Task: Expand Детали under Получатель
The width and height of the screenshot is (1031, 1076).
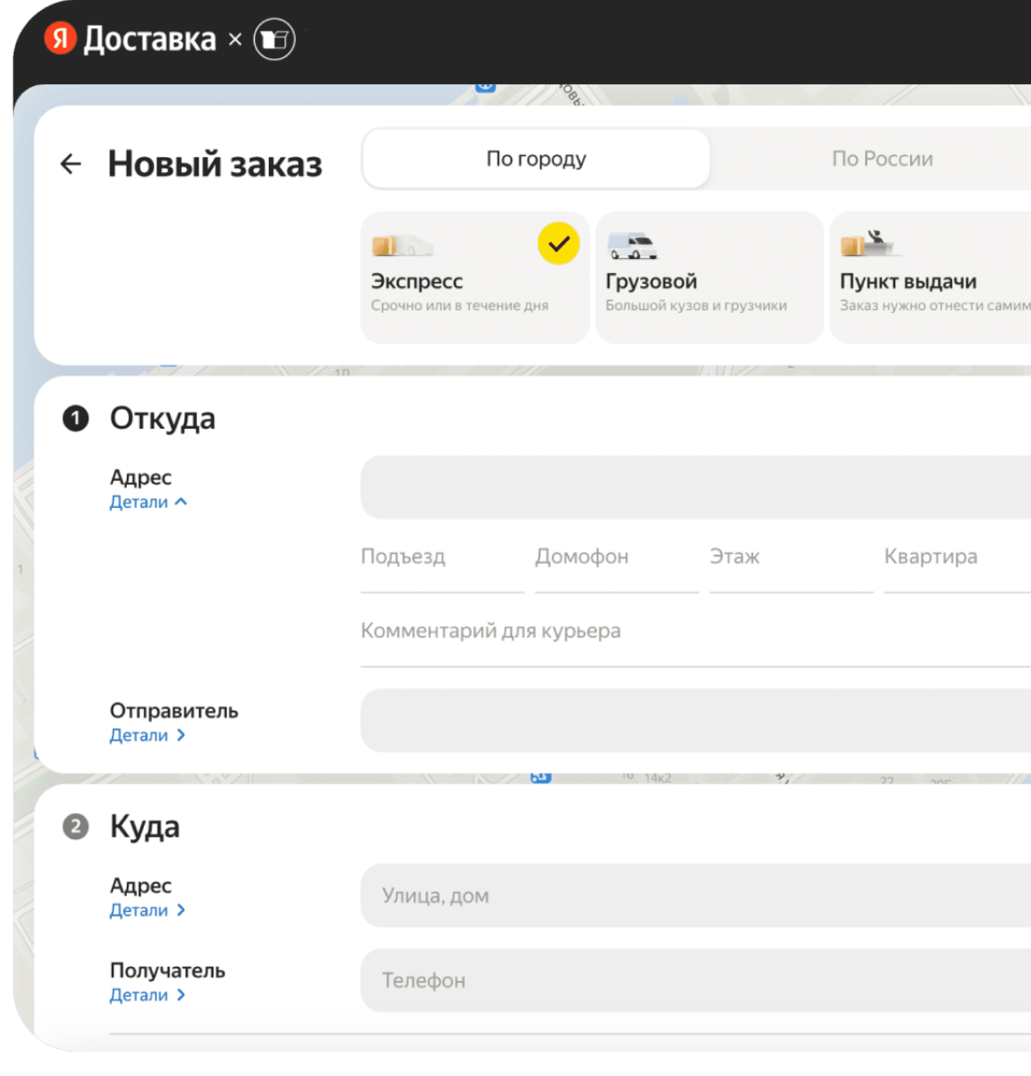Action: (147, 995)
